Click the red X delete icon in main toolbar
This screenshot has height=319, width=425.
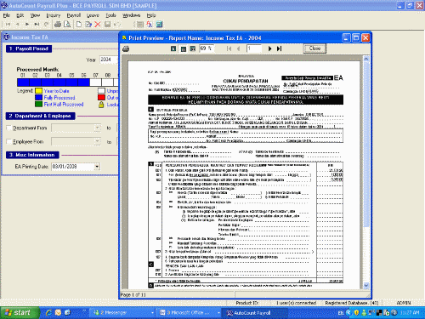[x=98, y=25]
